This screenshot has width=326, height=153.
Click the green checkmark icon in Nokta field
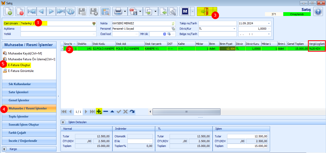(x=173, y=23)
